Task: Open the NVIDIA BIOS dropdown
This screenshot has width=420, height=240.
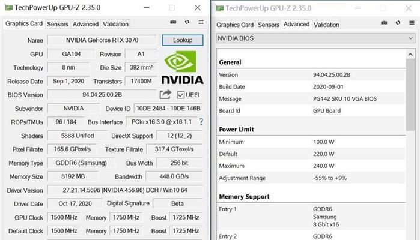Action: click(x=316, y=38)
